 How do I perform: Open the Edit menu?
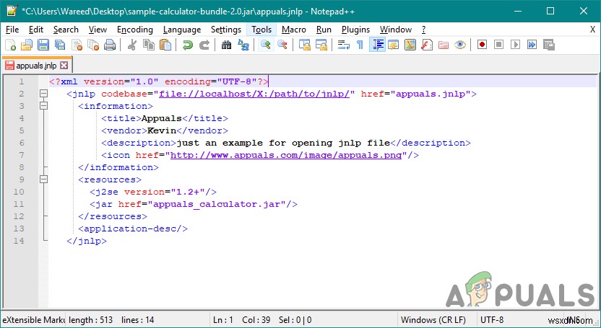36,30
